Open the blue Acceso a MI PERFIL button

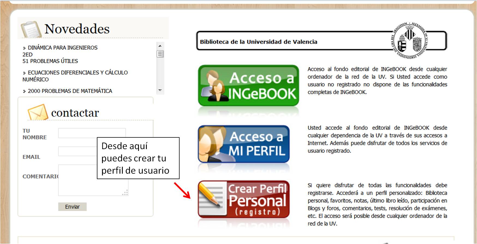[244, 144]
